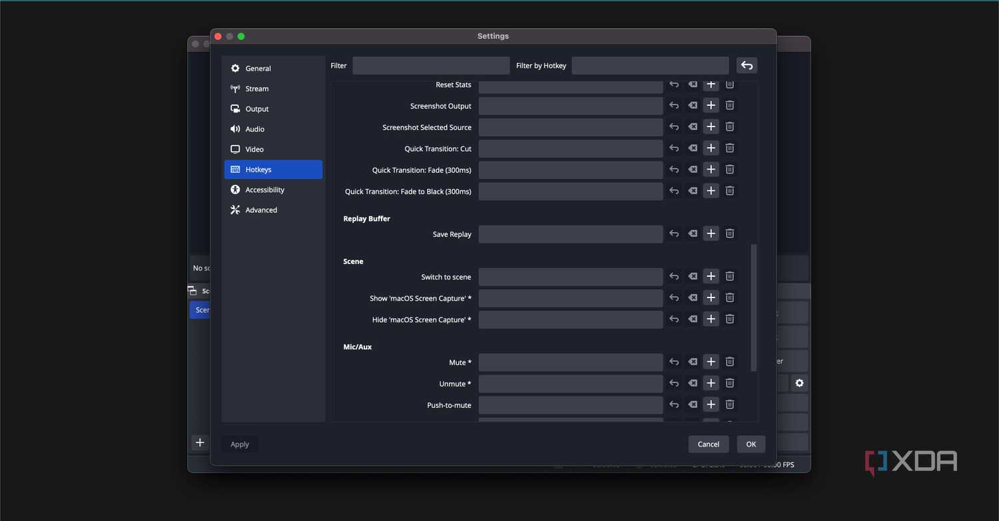The image size is (999, 521).
Task: Click the hotkeys list vertical scrollbar
Action: (754, 307)
